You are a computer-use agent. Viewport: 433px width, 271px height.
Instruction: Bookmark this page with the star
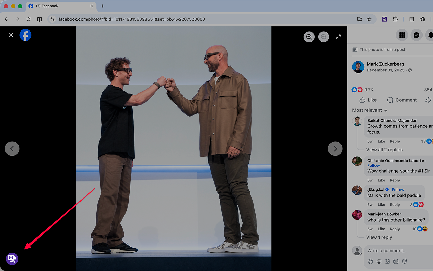369,19
